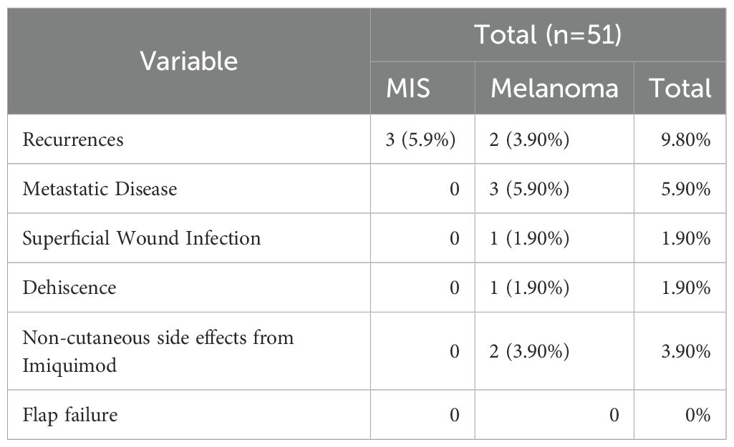Screen dimensions: 734x447
Task: Select the Metastatic Disease row label
Action: [x=100, y=189]
